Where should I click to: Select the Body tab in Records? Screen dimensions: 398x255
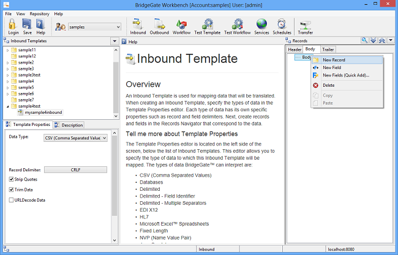coord(310,49)
